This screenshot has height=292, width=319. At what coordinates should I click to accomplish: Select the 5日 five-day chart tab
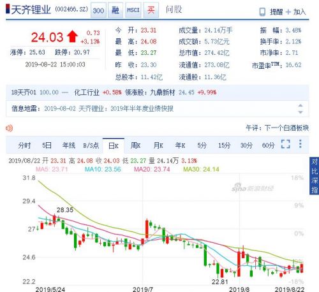(47, 145)
